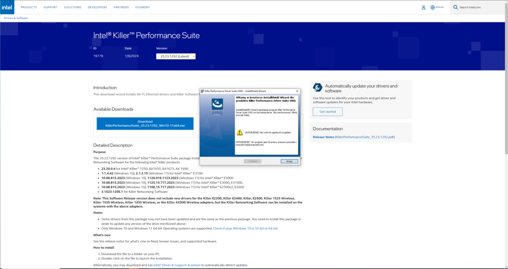508x269 pixels.
Task: Open the Foundry menu
Action: pyautogui.click(x=143, y=7)
